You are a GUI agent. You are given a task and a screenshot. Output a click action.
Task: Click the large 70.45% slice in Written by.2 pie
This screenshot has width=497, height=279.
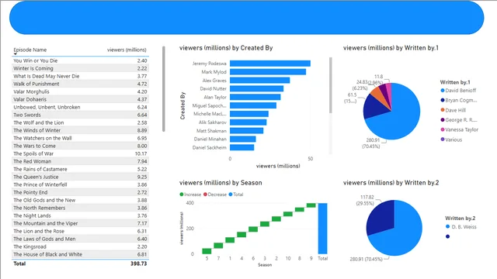click(x=402, y=236)
